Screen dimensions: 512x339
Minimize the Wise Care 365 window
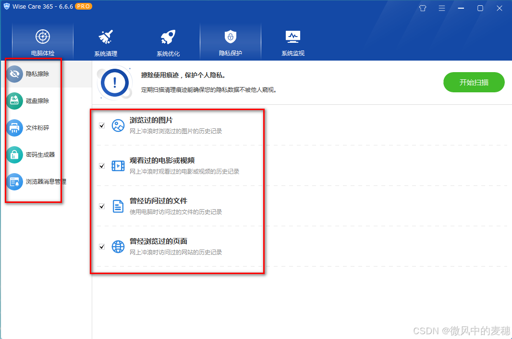pyautogui.click(x=461, y=8)
